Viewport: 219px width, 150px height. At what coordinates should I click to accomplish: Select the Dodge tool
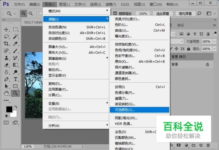[16, 72]
